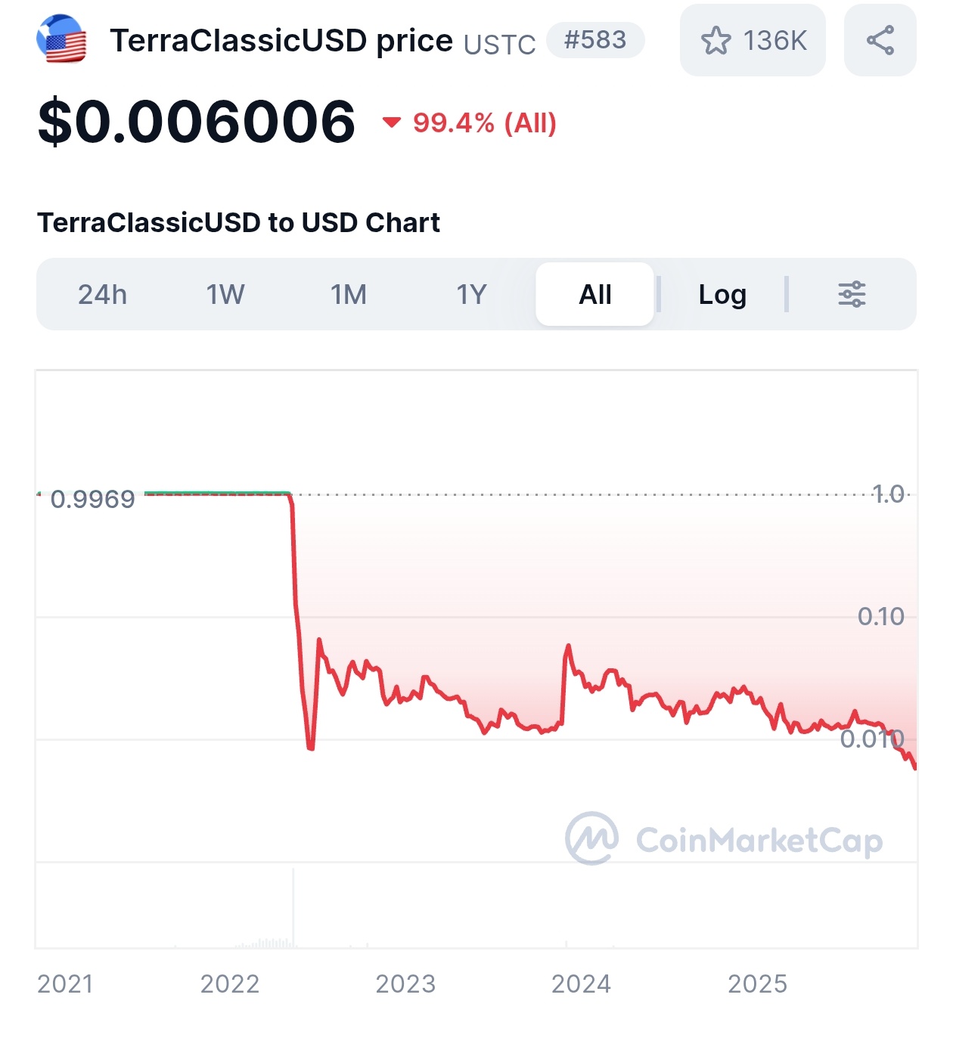
Task: Click the 2022 crash point on chart
Action: [310, 747]
